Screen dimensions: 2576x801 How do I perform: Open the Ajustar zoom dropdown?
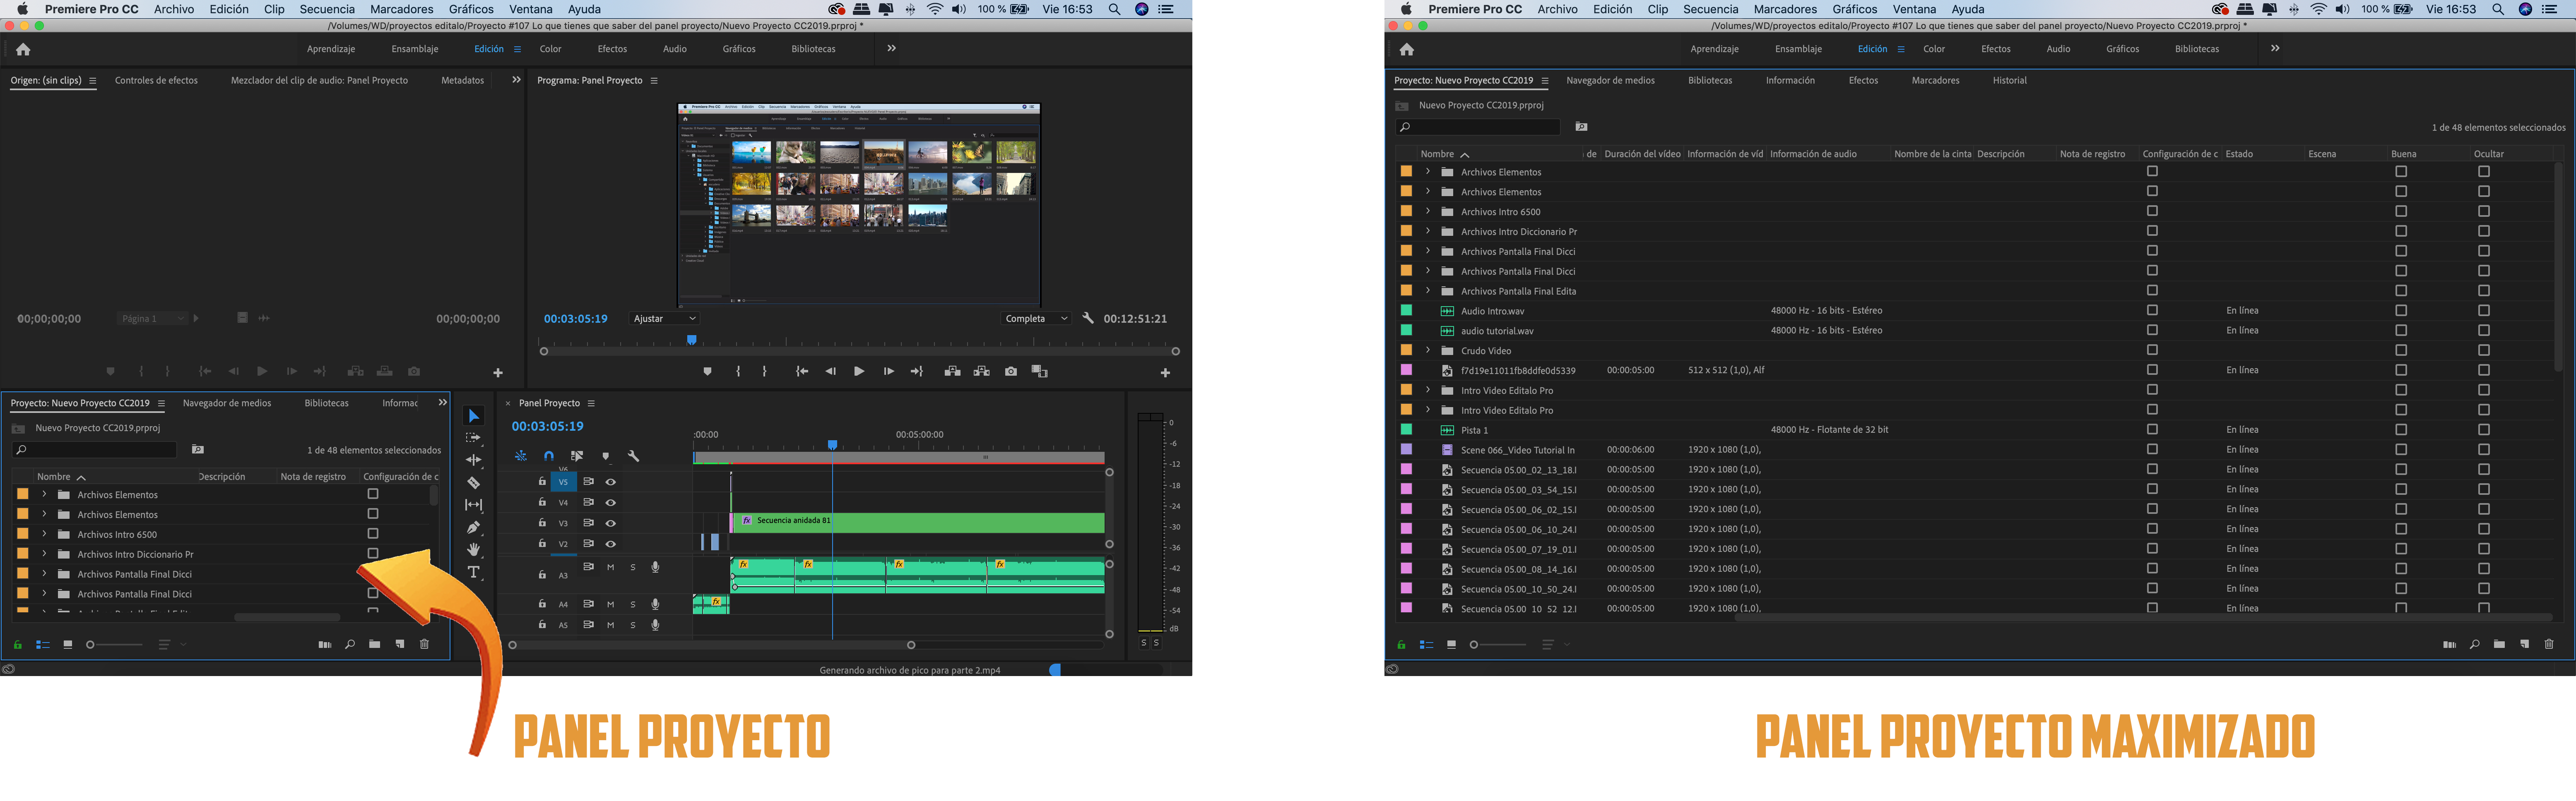[665, 319]
